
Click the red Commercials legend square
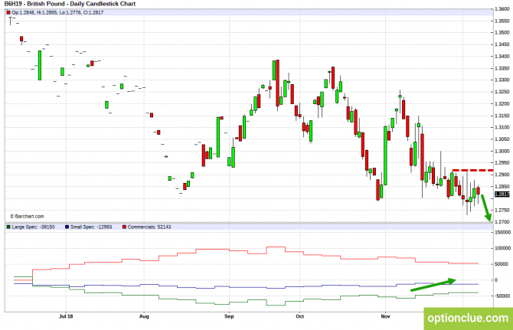point(124,227)
